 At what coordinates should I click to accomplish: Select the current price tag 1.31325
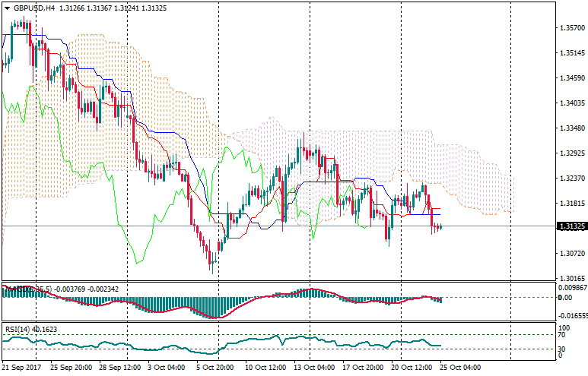click(571, 226)
